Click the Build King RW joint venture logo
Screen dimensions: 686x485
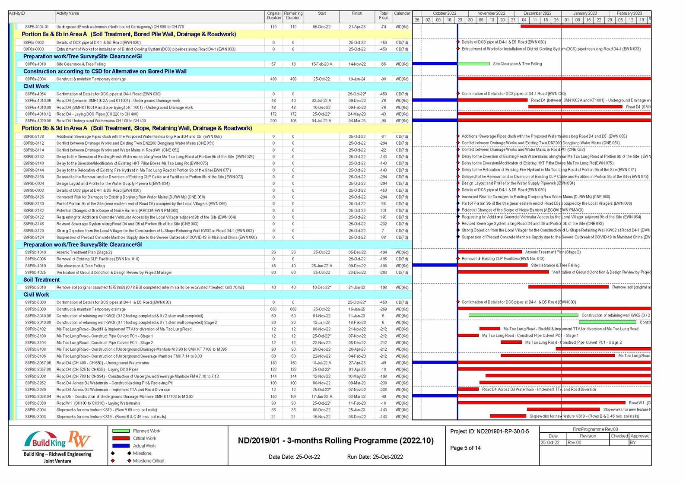pyautogui.click(x=57, y=446)
